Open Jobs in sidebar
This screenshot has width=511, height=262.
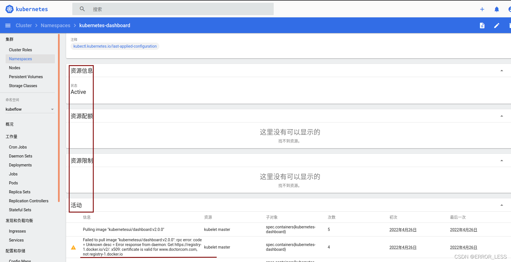[x=13, y=174]
